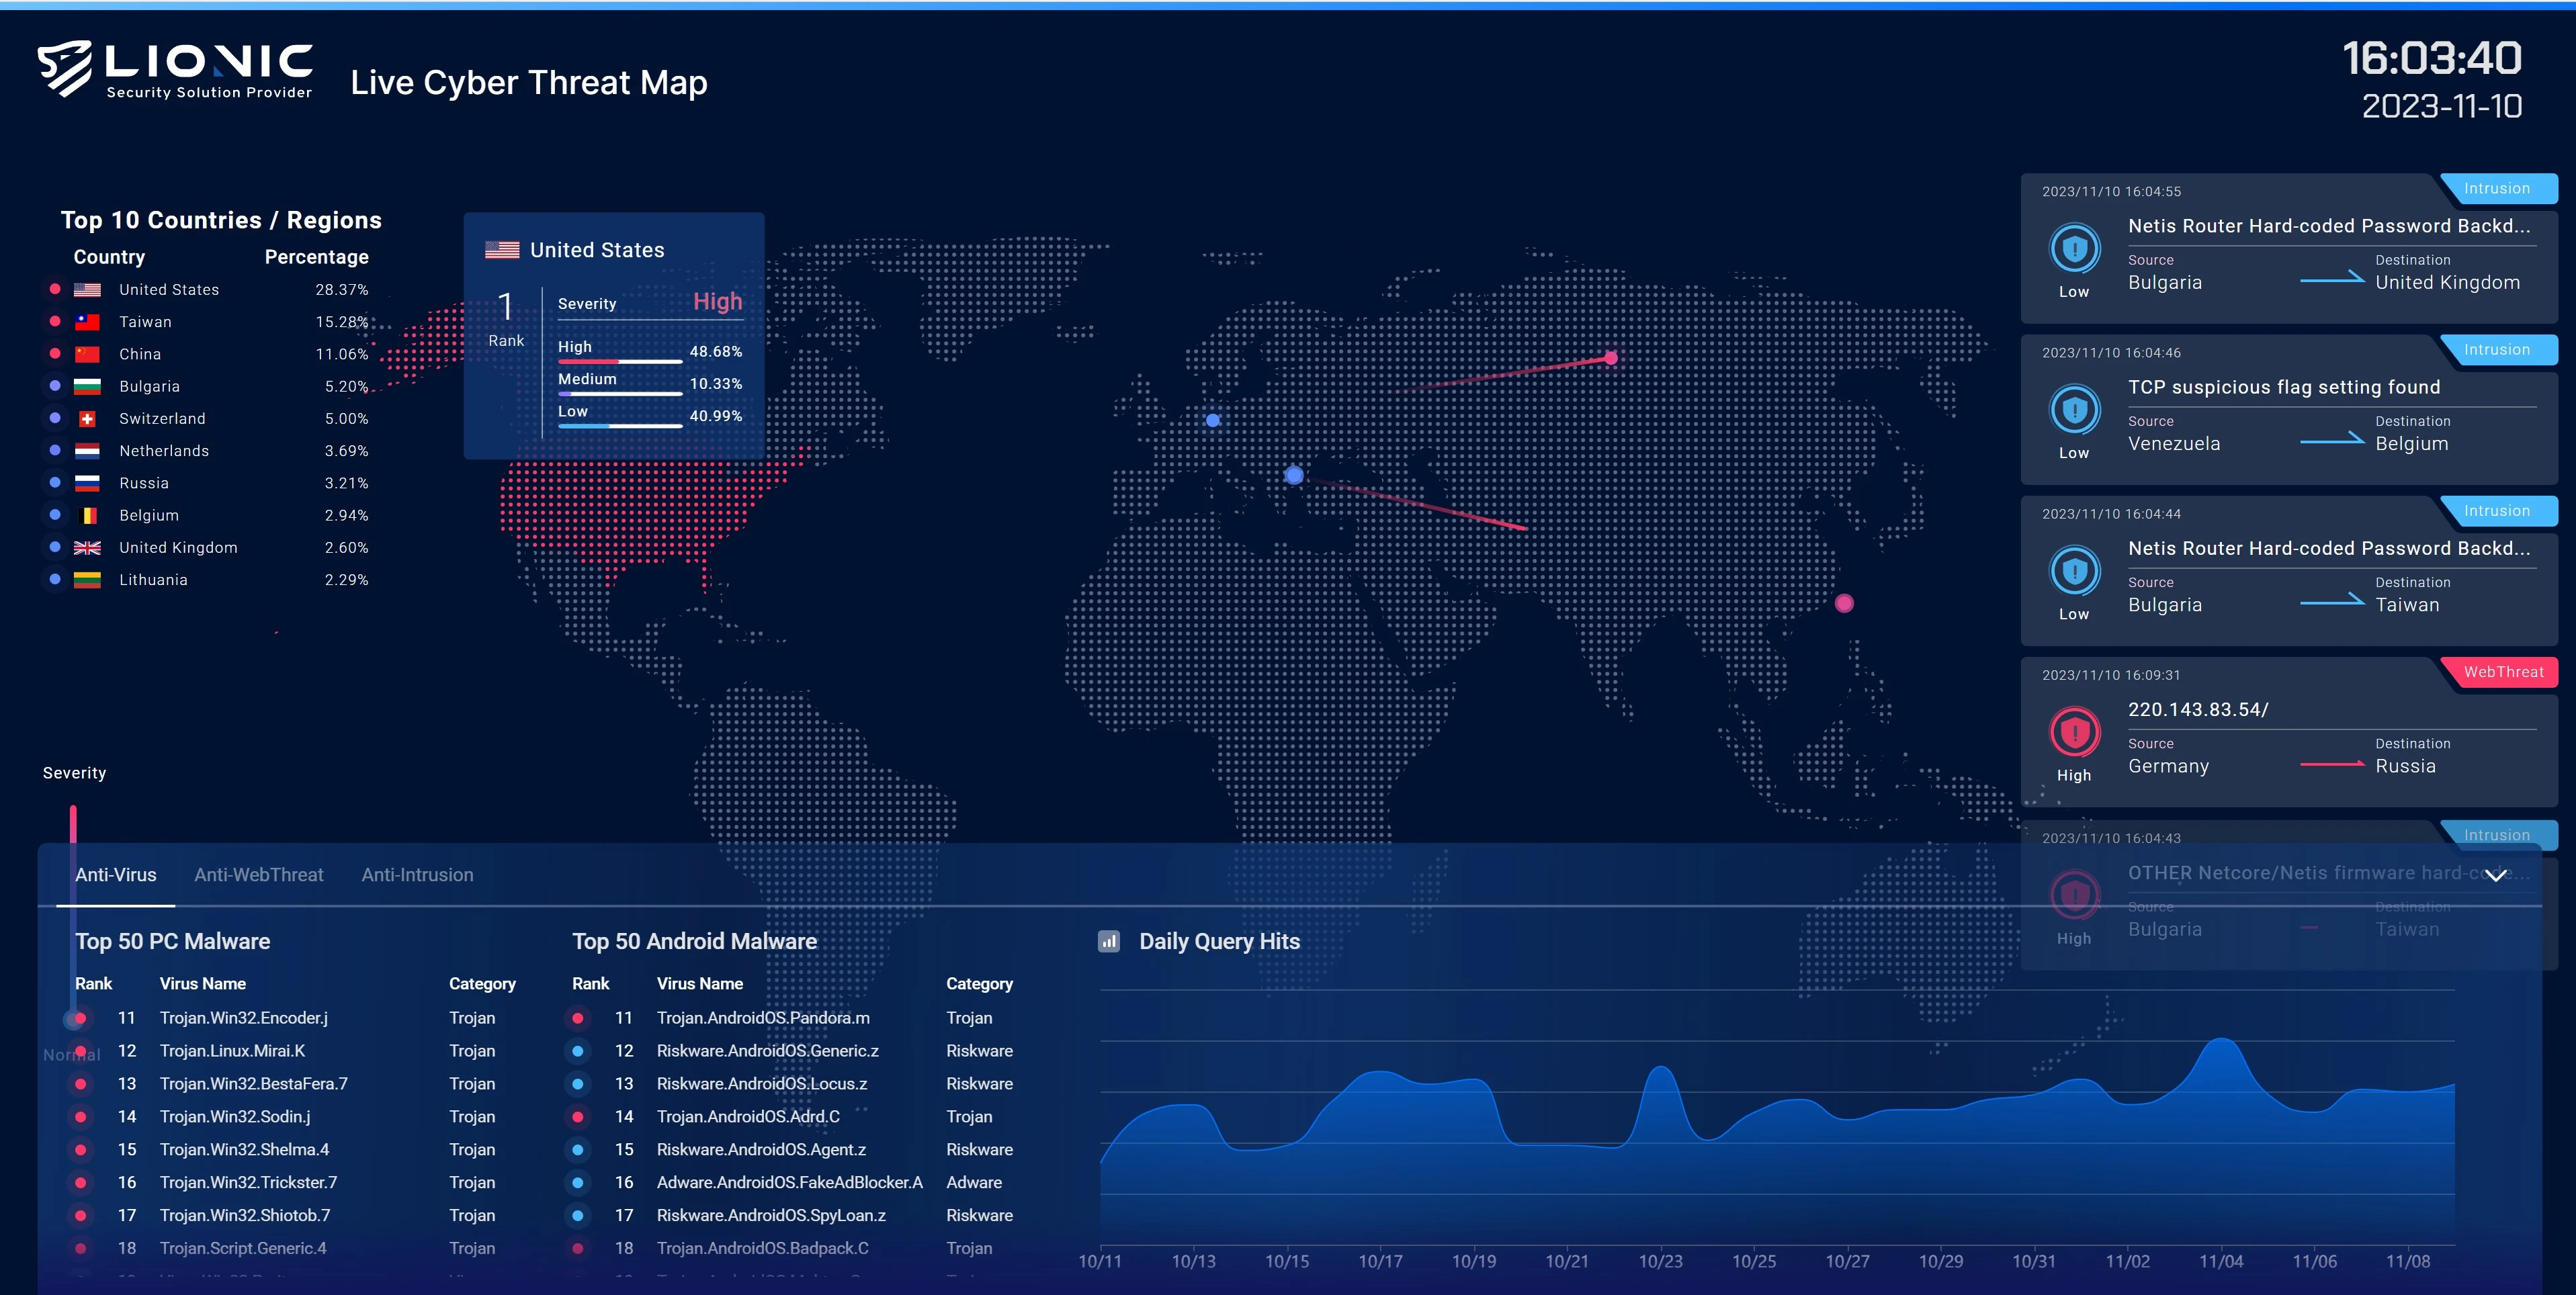Viewport: 2576px width, 1295px height.
Task: Click the Taiwan flag icon
Action: (x=87, y=322)
